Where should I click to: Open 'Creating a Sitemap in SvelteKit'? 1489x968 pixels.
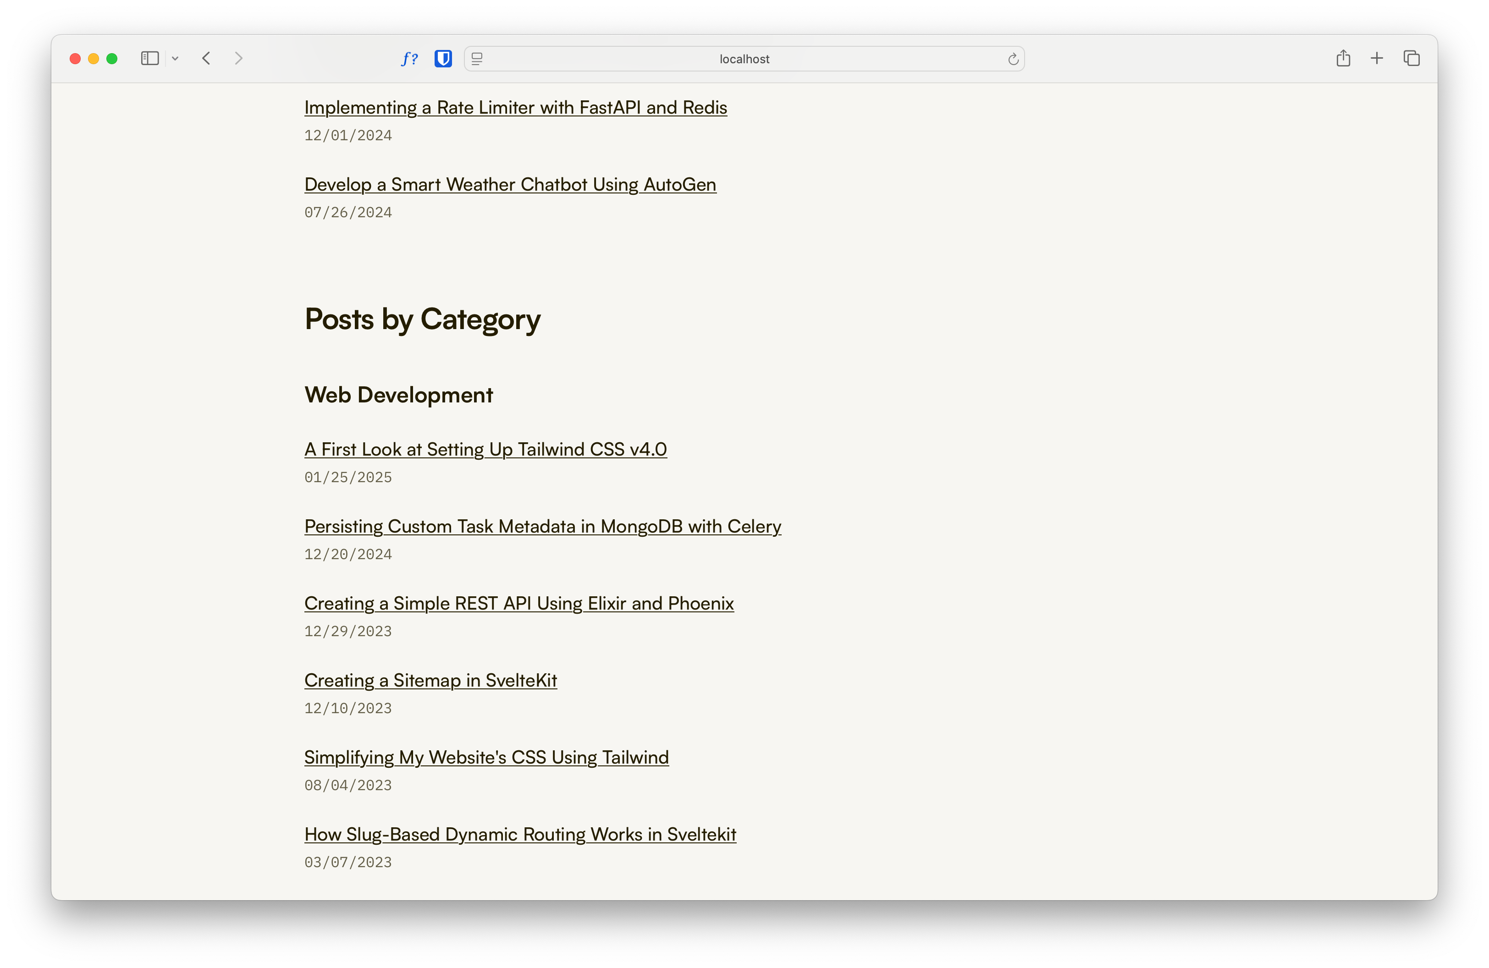430,680
